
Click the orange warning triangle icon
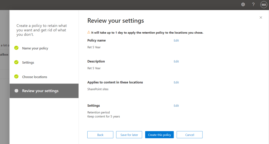[x=89, y=32]
